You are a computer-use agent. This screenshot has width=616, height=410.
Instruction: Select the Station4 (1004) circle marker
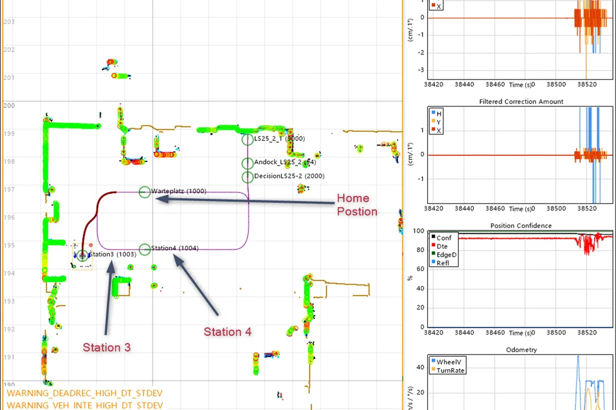point(145,249)
